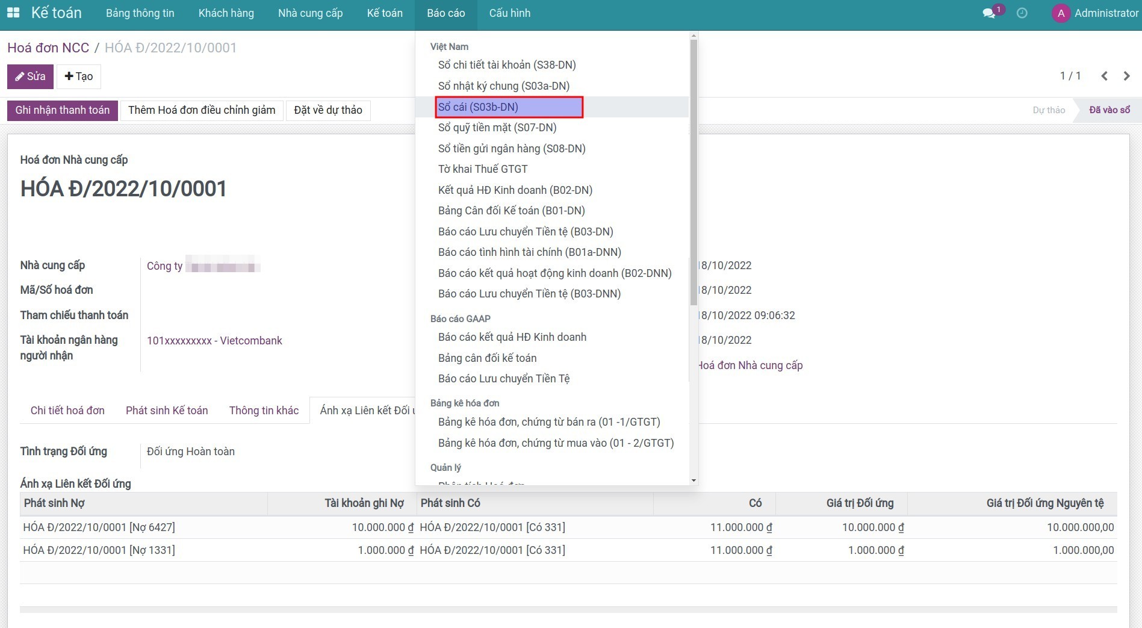Open the apps grid home menu icon

pos(13,13)
